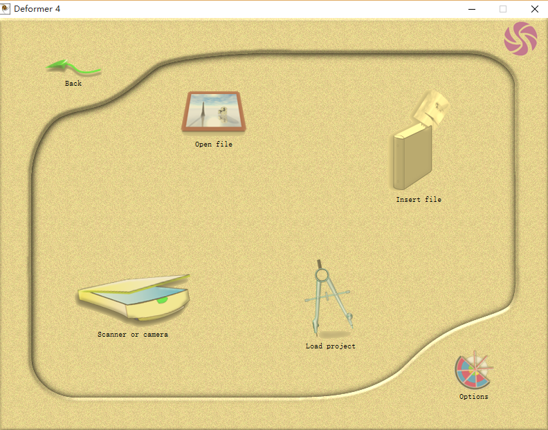Click the pink swirl logo icon

(520, 39)
